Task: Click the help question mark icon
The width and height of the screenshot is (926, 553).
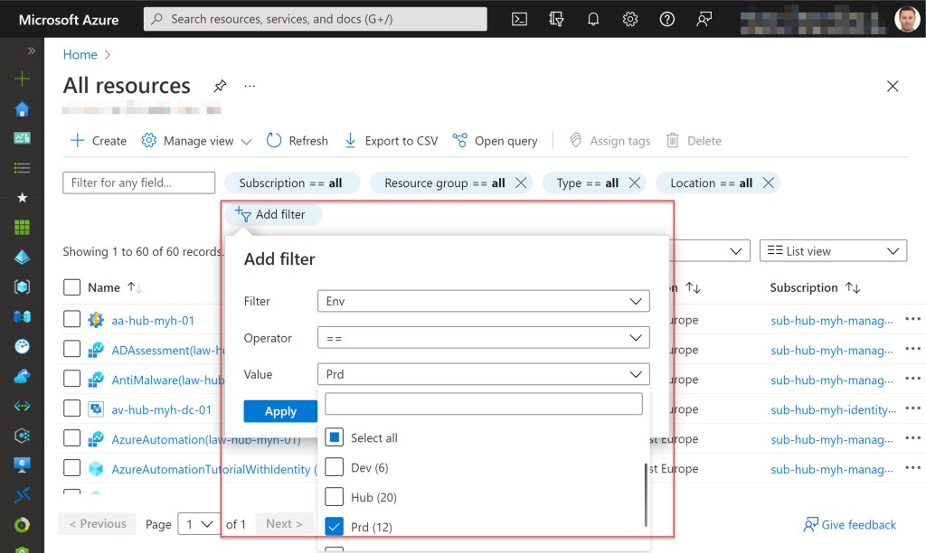Action: pos(667,19)
